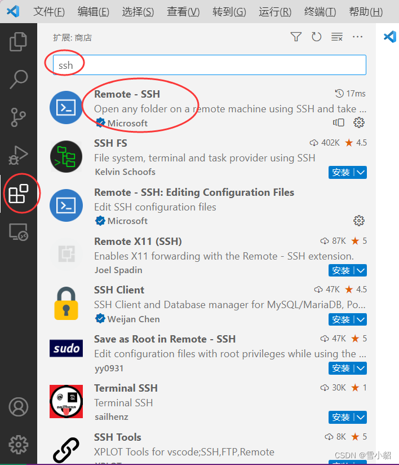Screen dimensions: 399x465
Task: Click the Remote X11 (SSH) extension icon
Action: (x=66, y=254)
